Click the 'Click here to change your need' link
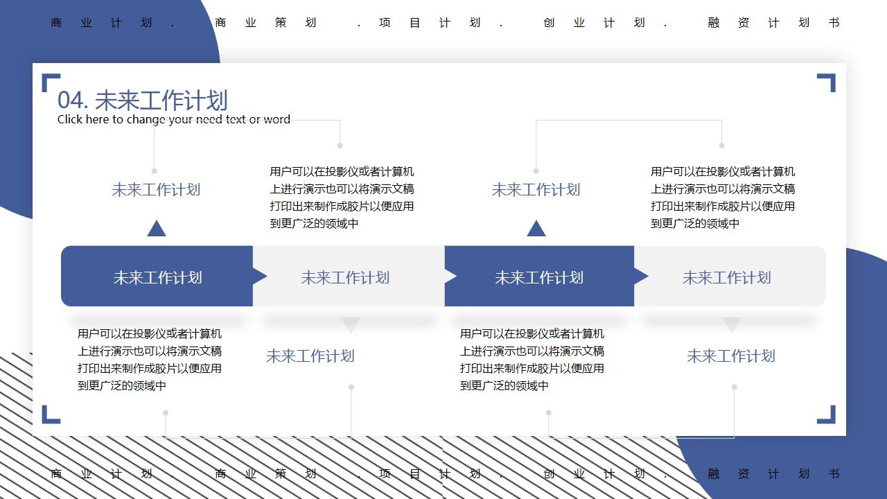The width and height of the screenshot is (887, 499). point(173,119)
